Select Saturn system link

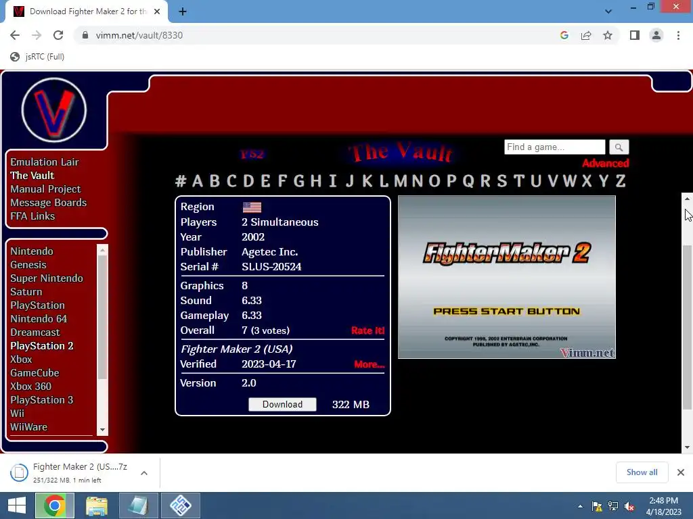tap(26, 292)
